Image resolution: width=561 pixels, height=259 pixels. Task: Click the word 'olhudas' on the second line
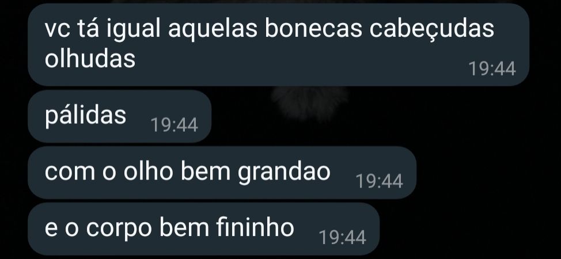[x=90, y=59]
